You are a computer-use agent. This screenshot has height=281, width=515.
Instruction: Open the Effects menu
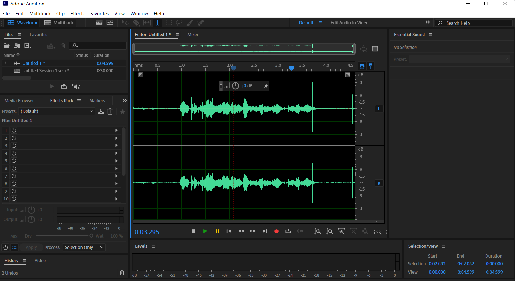coord(77,14)
